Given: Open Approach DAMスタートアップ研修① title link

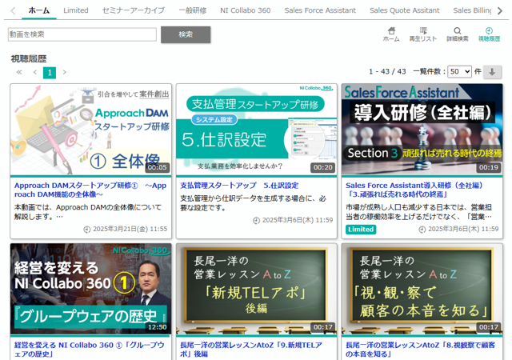Looking at the screenshot, I should coord(90,190).
